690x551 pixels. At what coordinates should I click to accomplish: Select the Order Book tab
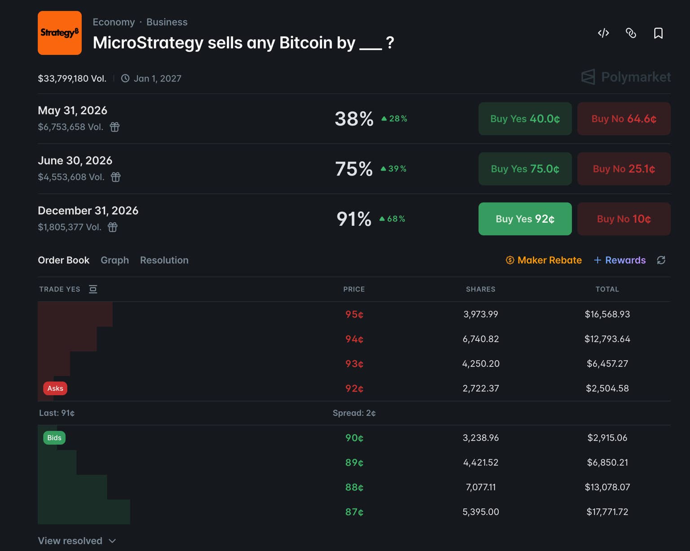pos(63,260)
